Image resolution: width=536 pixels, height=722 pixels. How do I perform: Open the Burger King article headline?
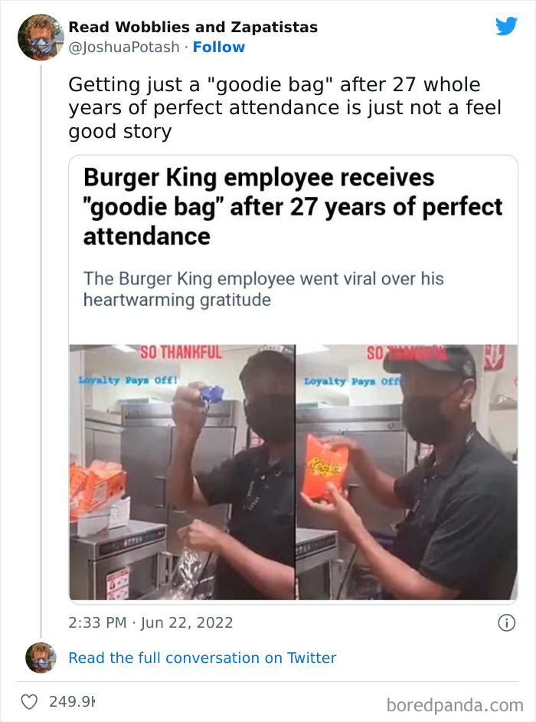point(293,207)
